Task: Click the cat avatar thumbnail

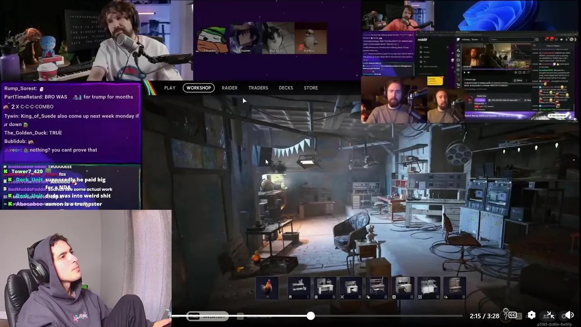Action: click(278, 38)
